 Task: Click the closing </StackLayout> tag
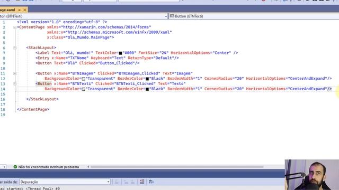tap(42, 99)
